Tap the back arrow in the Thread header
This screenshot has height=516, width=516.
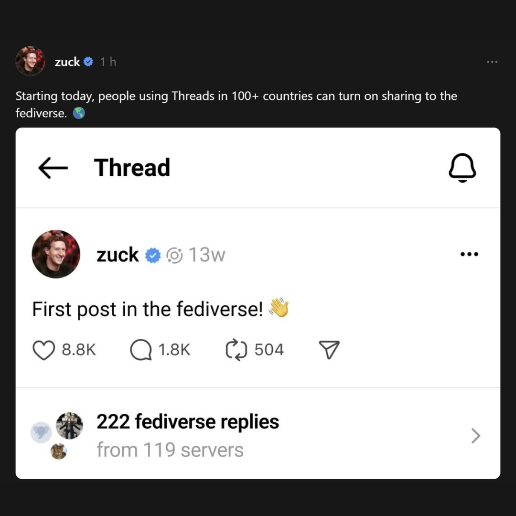coord(53,168)
